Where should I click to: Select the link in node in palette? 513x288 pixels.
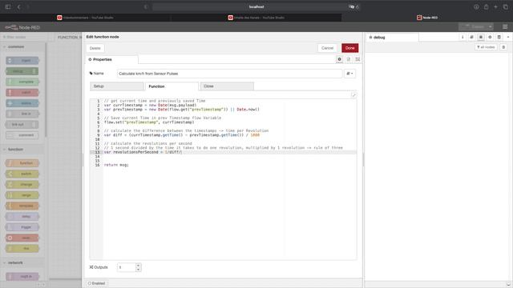(x=22, y=114)
